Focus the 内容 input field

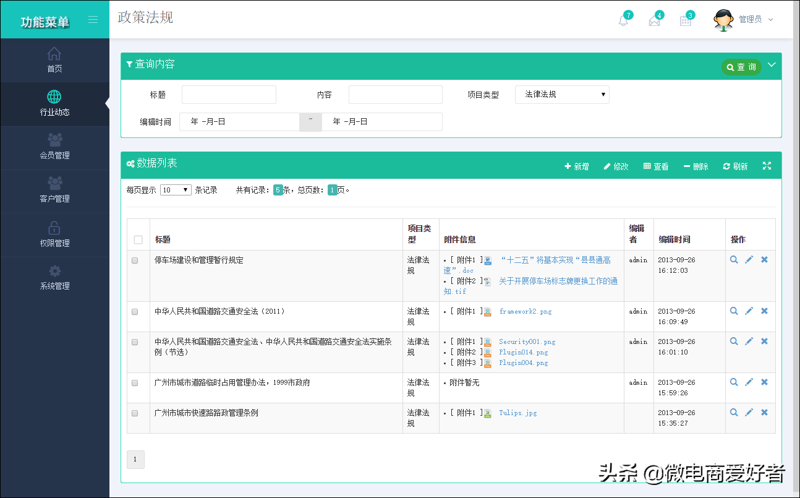pyautogui.click(x=396, y=95)
